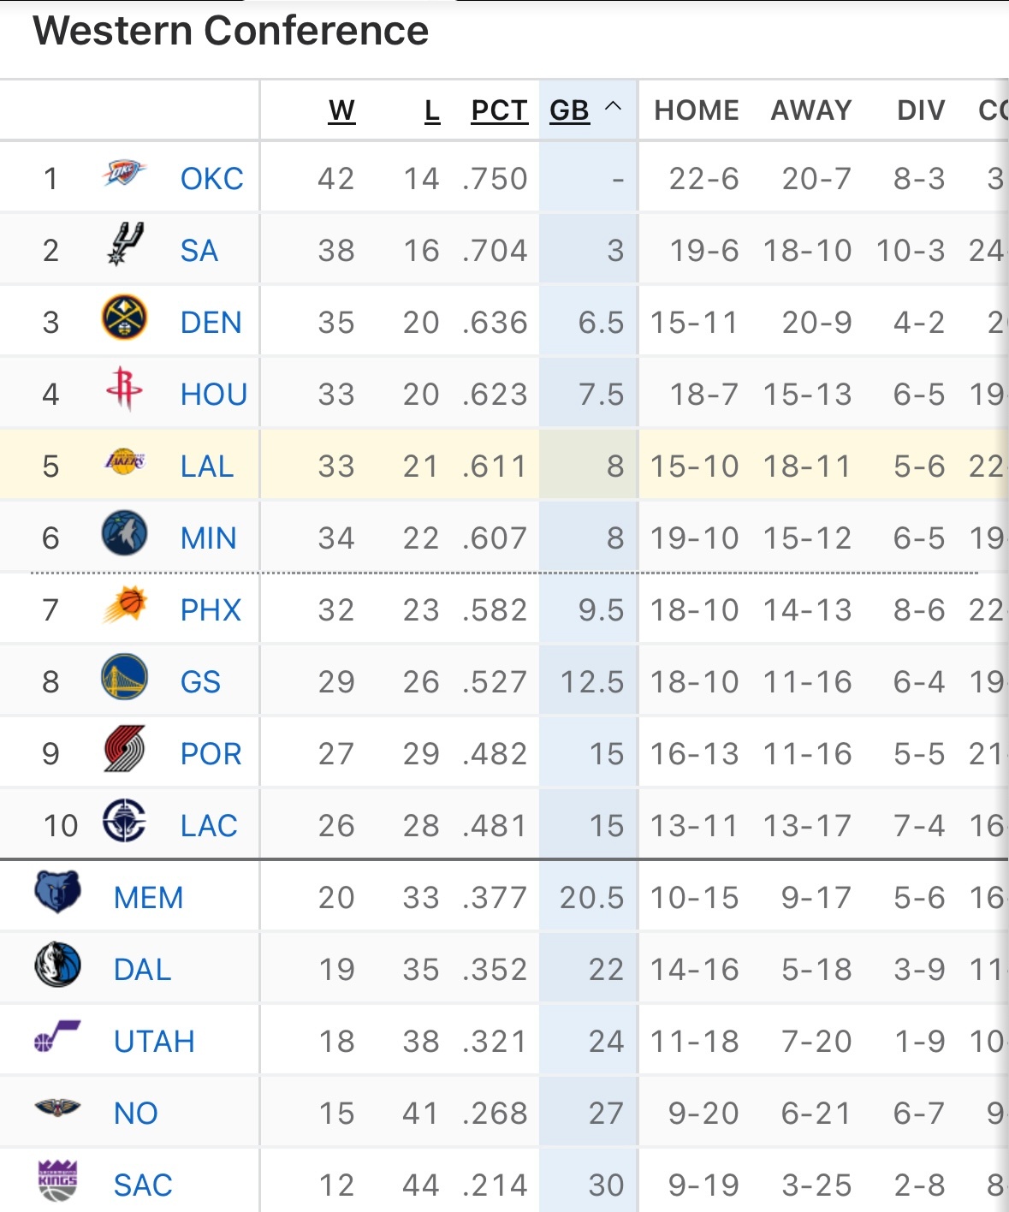This screenshot has height=1212, width=1009.
Task: Click the Denver Nuggets logo
Action: [124, 318]
